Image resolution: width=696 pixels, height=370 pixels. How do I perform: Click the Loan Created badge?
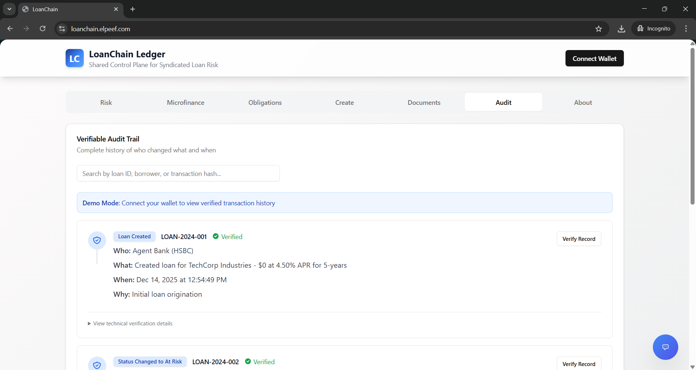pyautogui.click(x=134, y=237)
